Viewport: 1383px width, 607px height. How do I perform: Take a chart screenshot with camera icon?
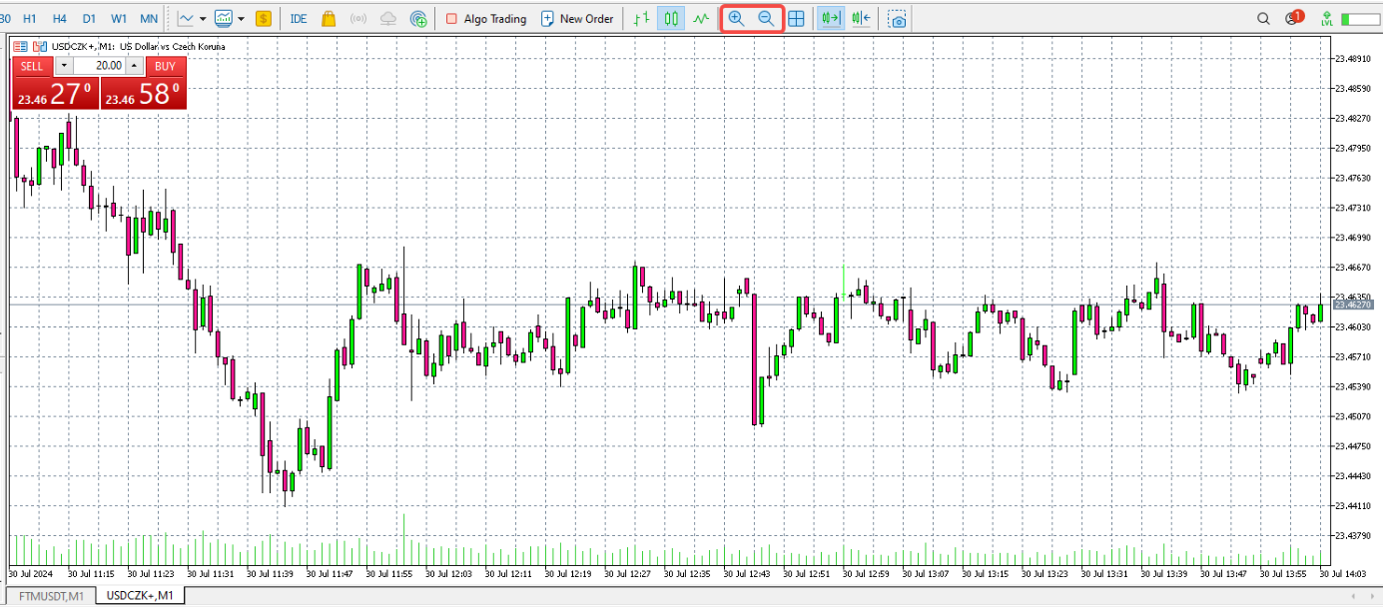[x=897, y=17]
